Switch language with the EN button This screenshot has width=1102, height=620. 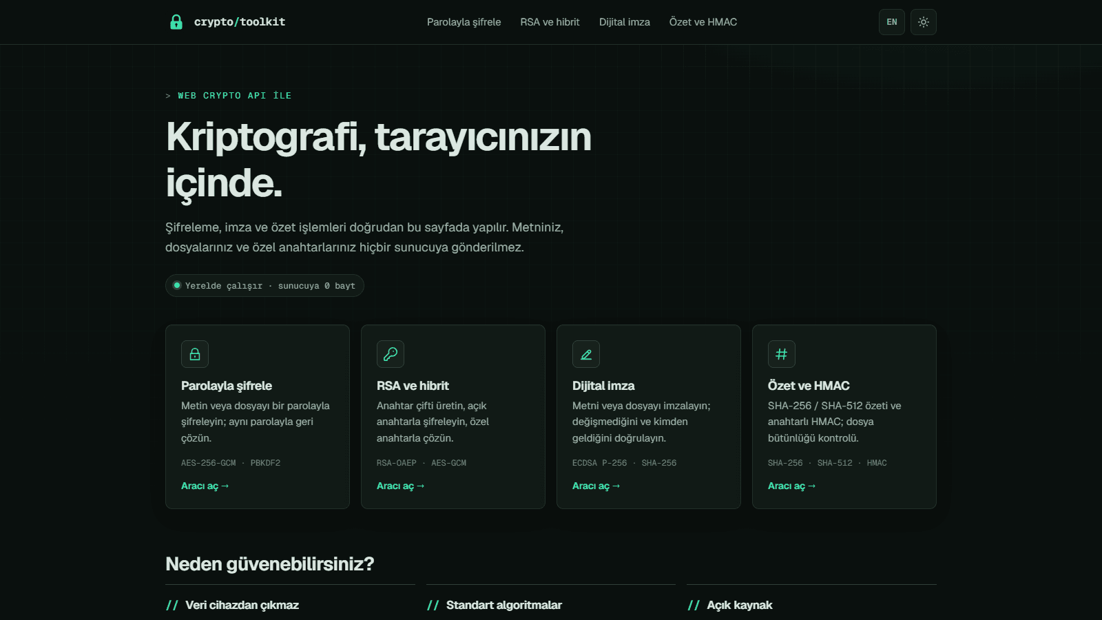892,22
